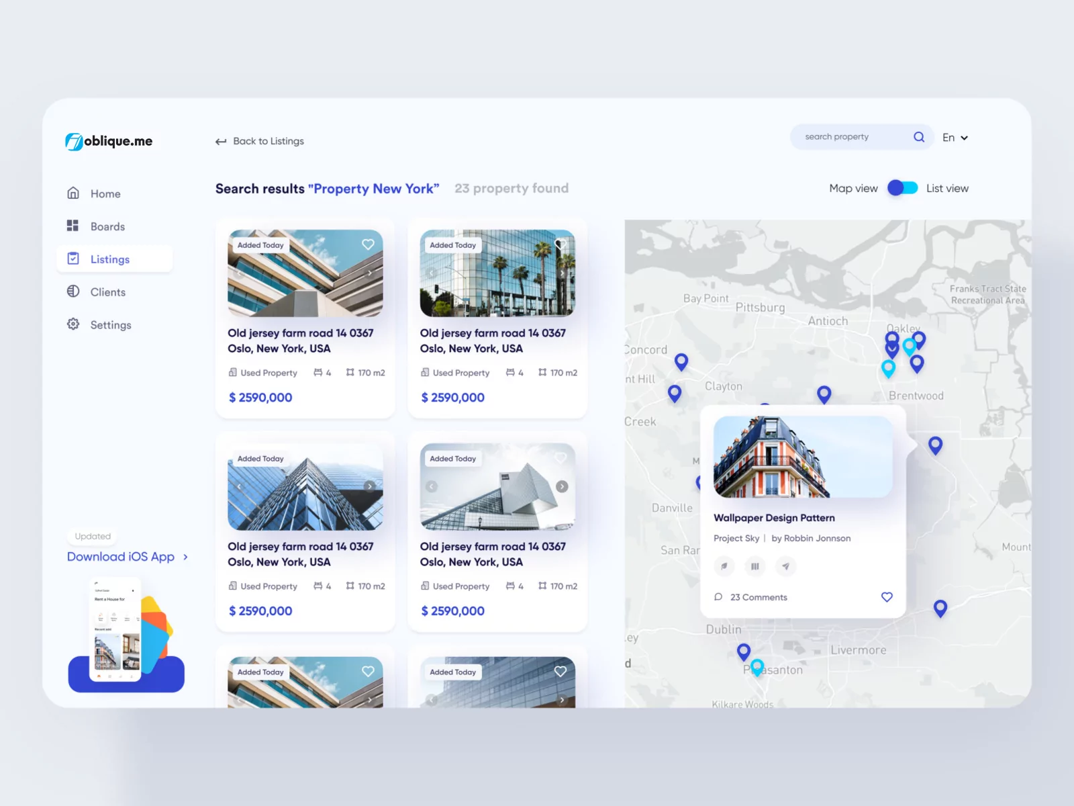Favorite the first listing's heart icon
1074x806 pixels.
pyautogui.click(x=368, y=244)
